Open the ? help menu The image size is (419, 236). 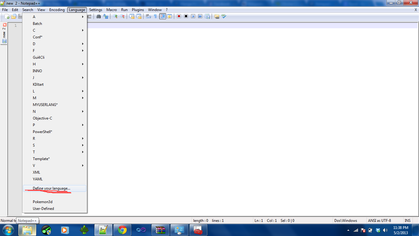pyautogui.click(x=167, y=10)
